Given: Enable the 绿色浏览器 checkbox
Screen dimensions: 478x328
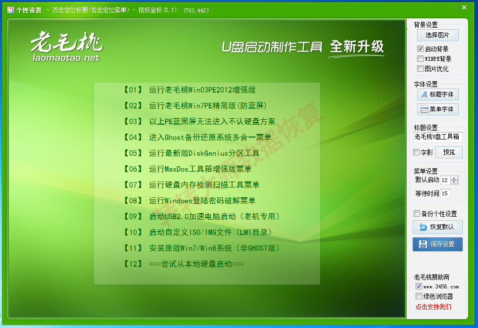Looking at the screenshot, I should (x=419, y=296).
